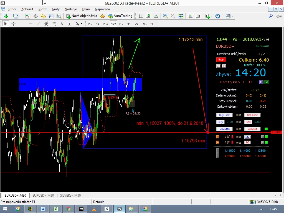The width and height of the screenshot is (284, 213).
Task: Select the vertical line tool
Action: pos(23,24)
